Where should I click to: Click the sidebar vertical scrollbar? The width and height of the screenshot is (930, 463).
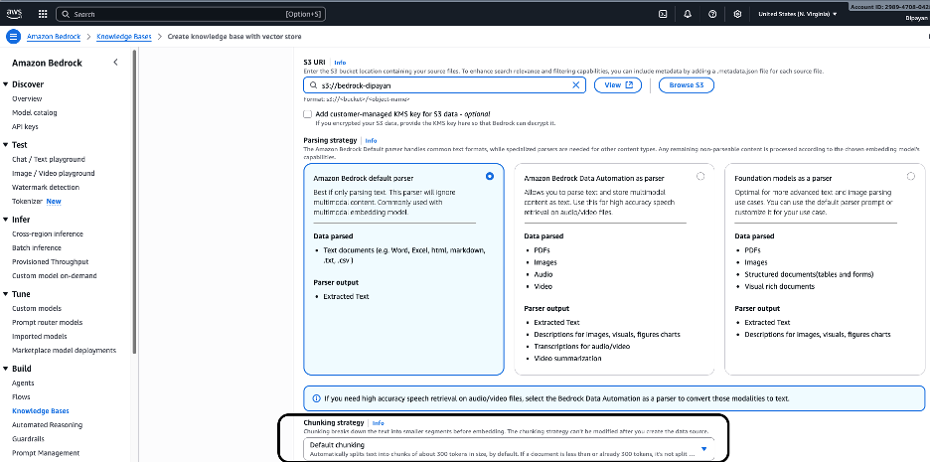tap(135, 202)
